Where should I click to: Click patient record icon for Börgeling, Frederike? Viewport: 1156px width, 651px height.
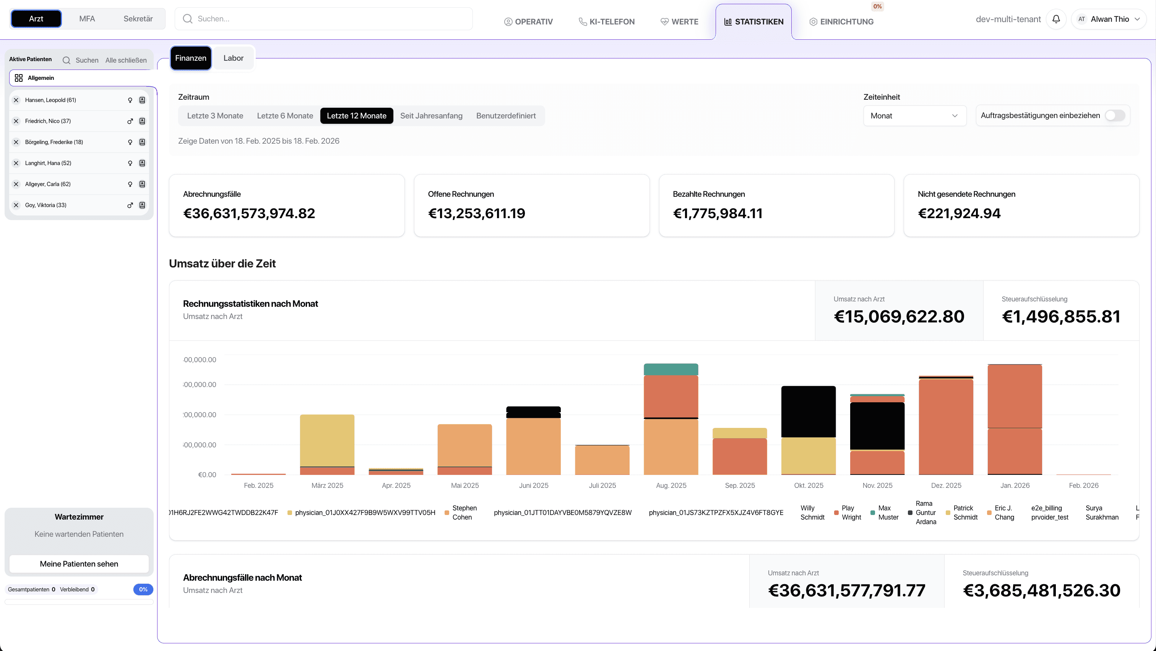(x=142, y=142)
